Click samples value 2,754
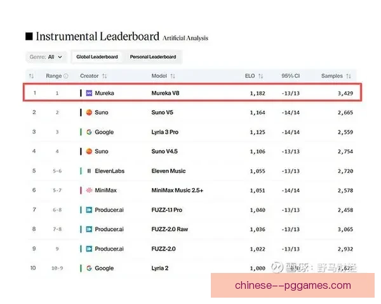The width and height of the screenshot is (381, 304). 345,152
